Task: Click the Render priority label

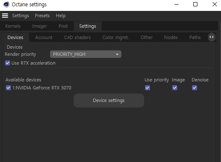Action: (21, 54)
